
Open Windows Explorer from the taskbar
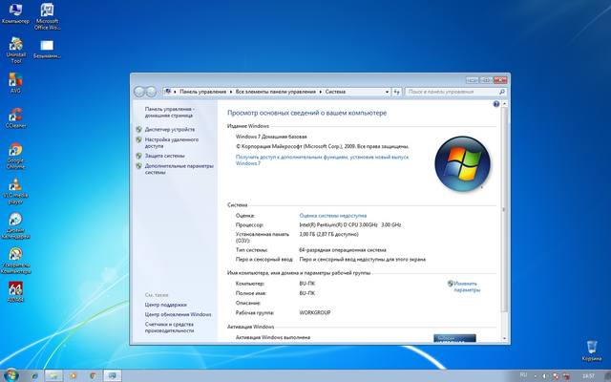53,375
